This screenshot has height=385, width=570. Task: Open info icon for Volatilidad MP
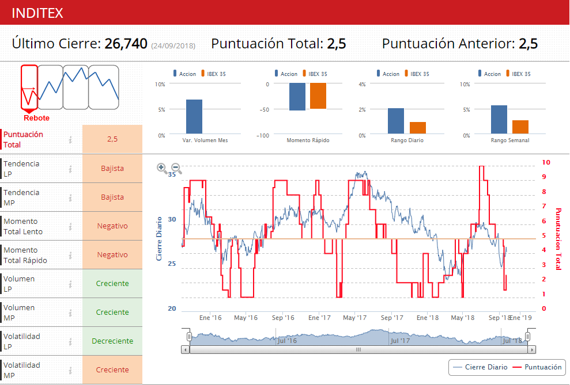pyautogui.click(x=70, y=370)
